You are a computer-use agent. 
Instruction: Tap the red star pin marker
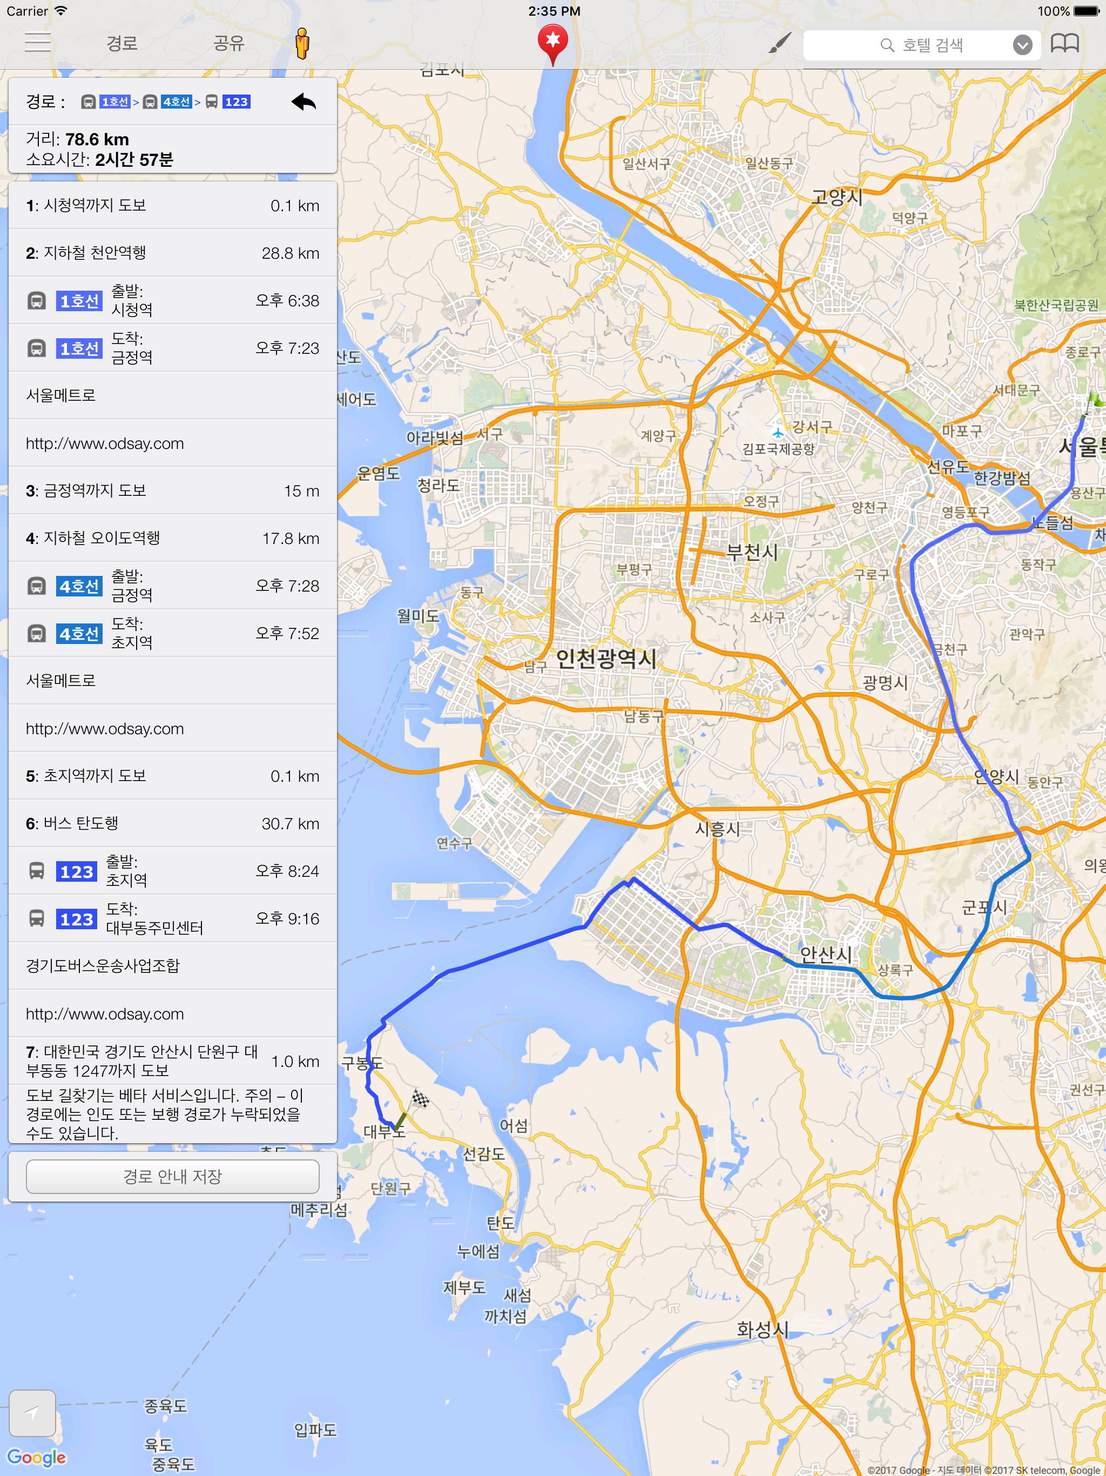tap(552, 43)
